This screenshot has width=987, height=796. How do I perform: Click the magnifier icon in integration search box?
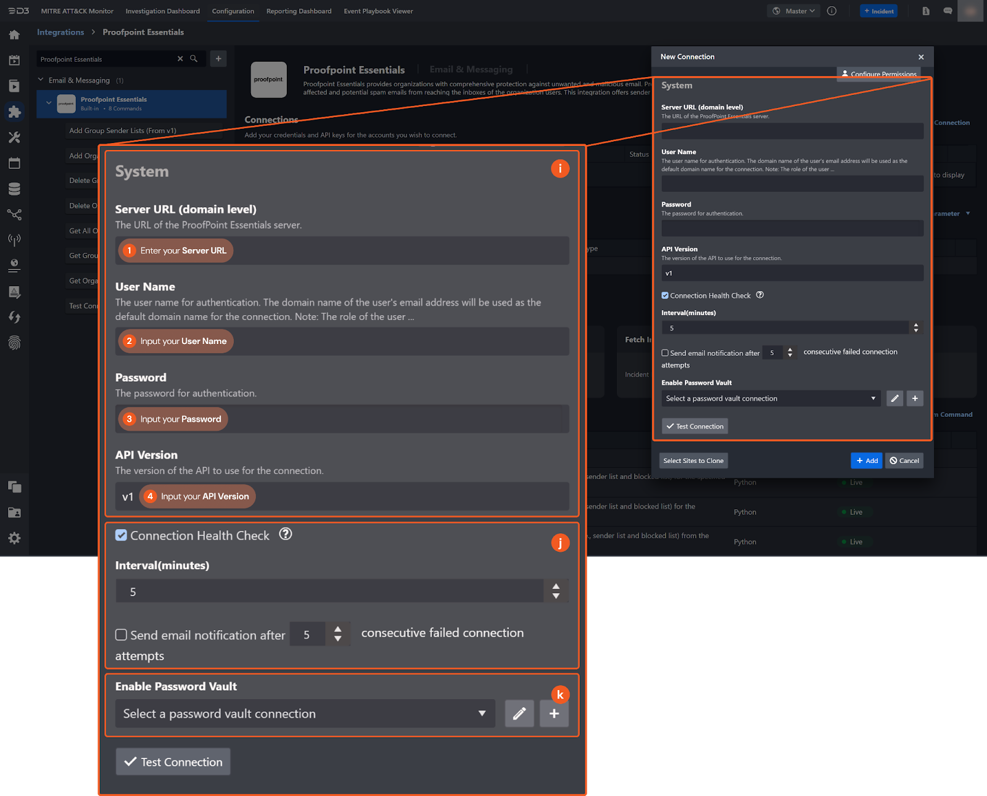(x=194, y=59)
